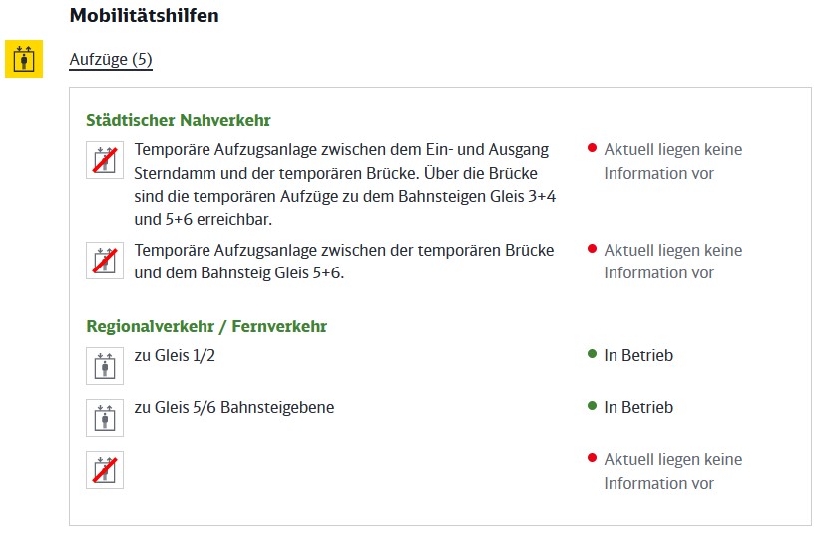Viewport: 821px width, 536px height.
Task: Click the 'zu Gleis 1/2' text
Action: coord(175,355)
